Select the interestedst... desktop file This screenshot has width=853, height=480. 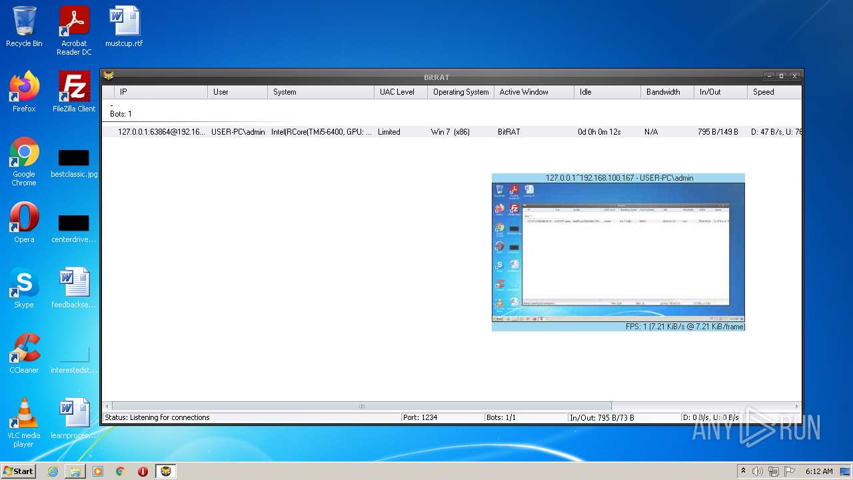(x=74, y=360)
